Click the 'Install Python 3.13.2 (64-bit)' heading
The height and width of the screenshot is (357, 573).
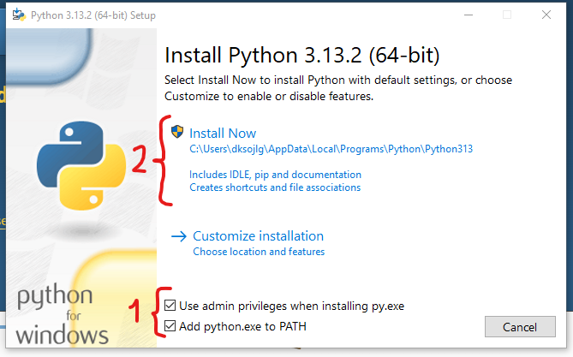pos(301,57)
